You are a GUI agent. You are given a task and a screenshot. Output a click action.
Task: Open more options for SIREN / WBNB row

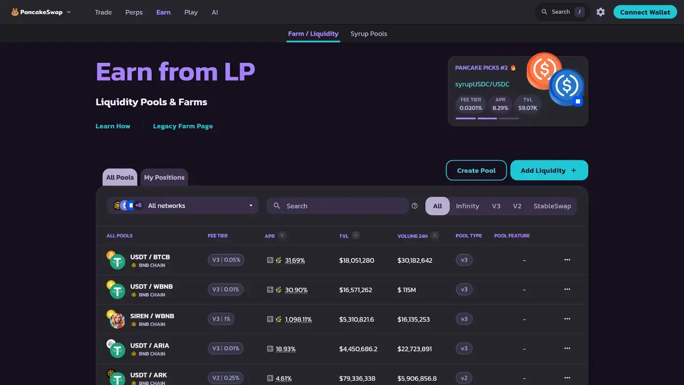pyautogui.click(x=567, y=318)
